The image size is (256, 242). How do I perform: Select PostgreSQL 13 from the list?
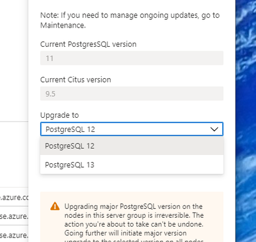132,165
